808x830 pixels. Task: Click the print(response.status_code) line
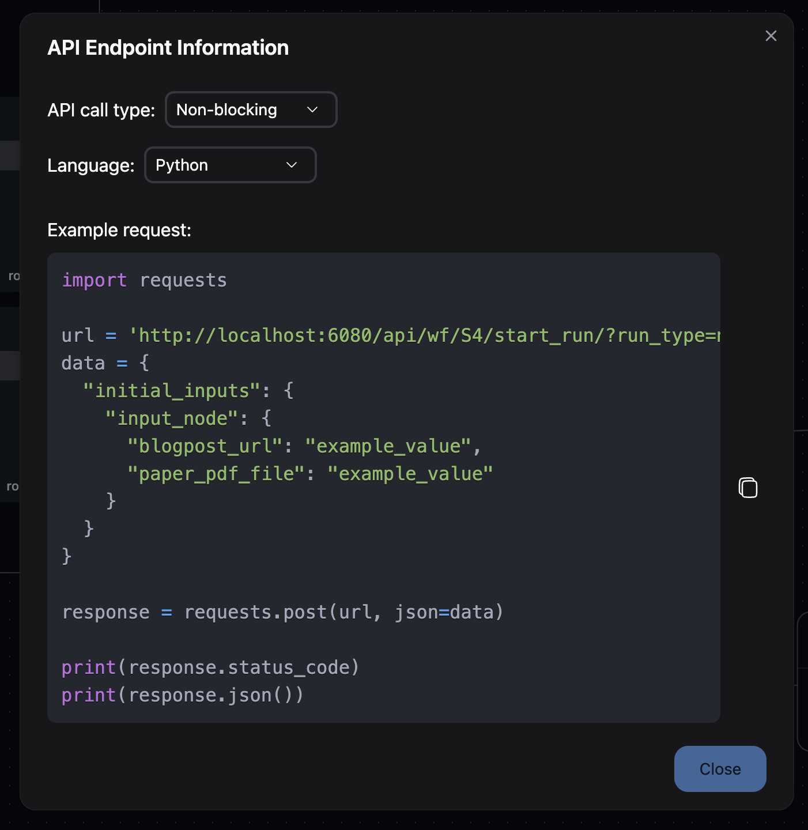point(210,667)
